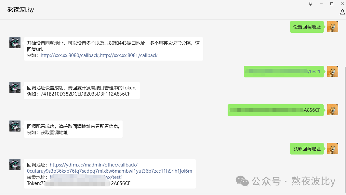Open bot avatar next to ydfm.cc message
The image size is (346, 195).
[x=15, y=165]
